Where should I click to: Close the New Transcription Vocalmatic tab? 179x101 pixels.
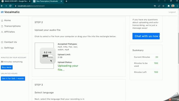point(61,1)
